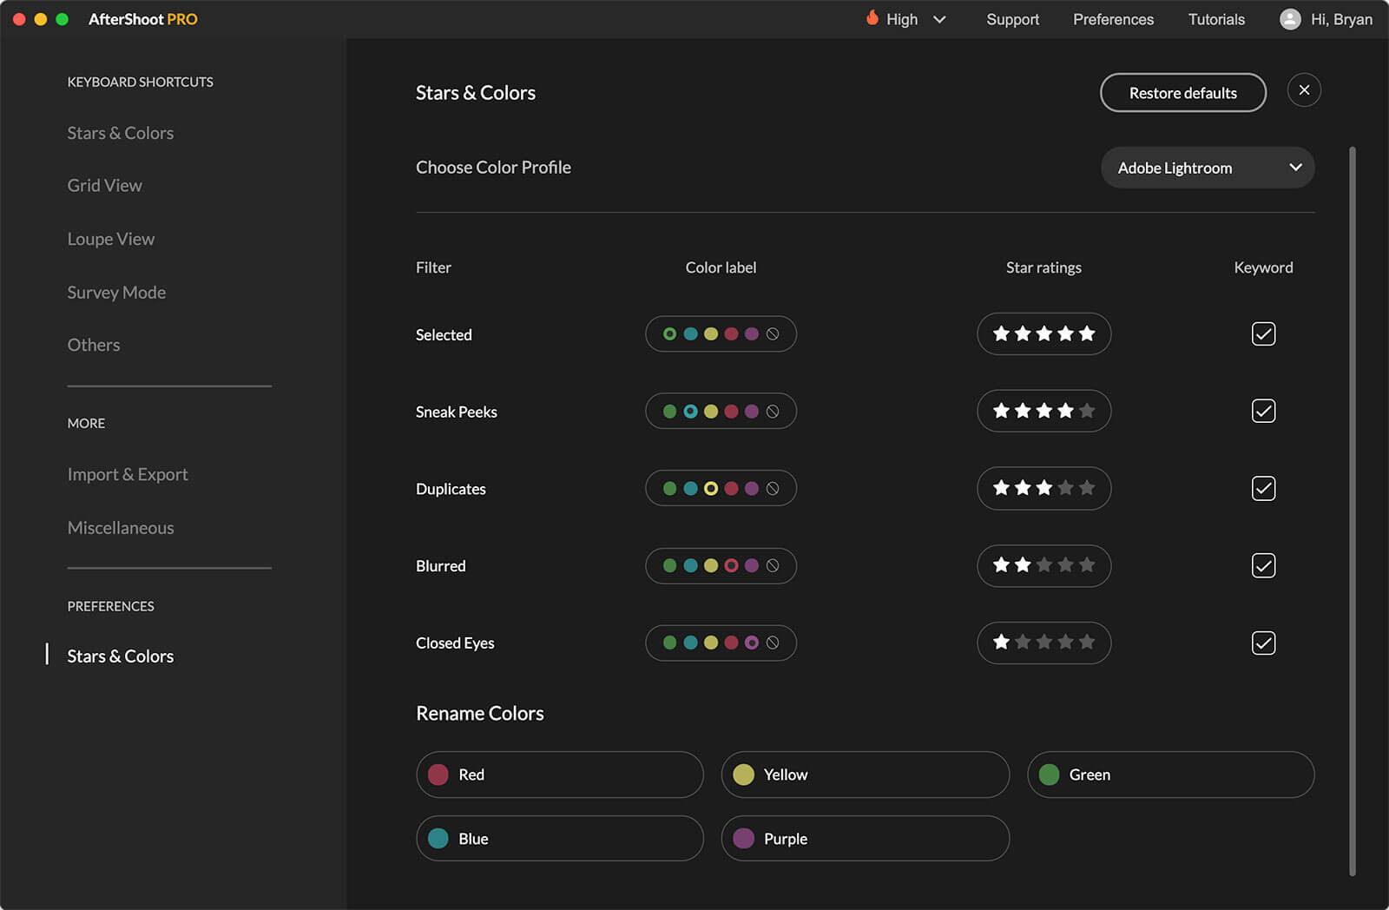1389x910 pixels.
Task: Select no-color icon in Selected row
Action: [x=773, y=334]
